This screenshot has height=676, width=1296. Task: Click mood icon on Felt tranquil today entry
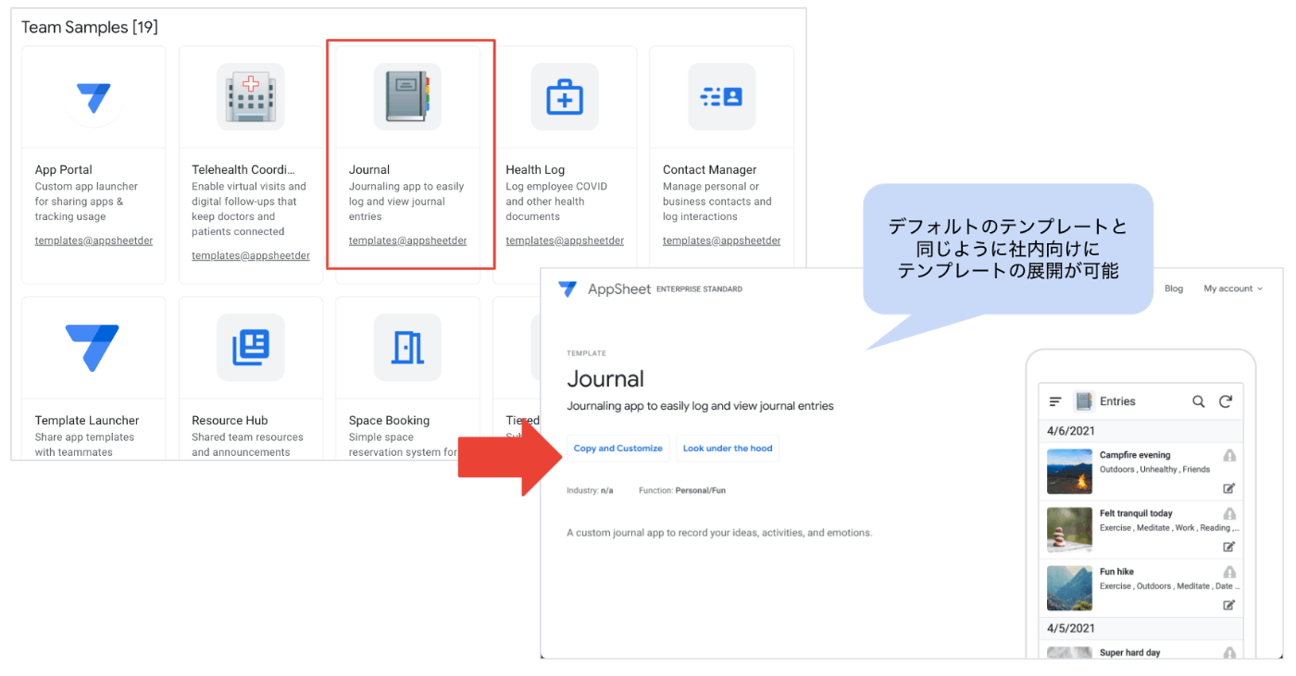[x=1229, y=514]
